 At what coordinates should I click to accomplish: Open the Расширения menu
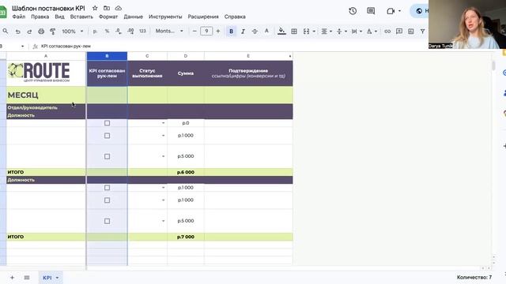click(x=203, y=17)
